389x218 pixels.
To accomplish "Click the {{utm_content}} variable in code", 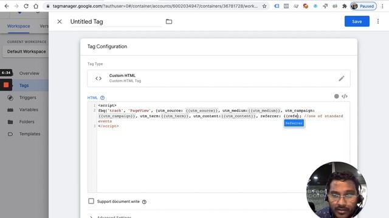I will pos(239,116).
